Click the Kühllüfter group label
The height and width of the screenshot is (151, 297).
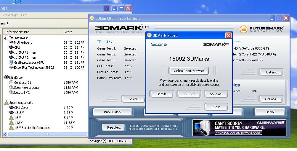(16, 77)
